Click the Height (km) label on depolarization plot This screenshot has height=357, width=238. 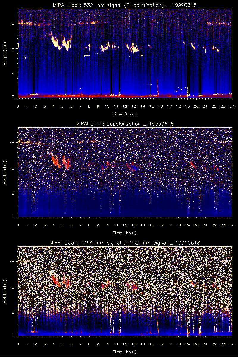click(x=5, y=172)
